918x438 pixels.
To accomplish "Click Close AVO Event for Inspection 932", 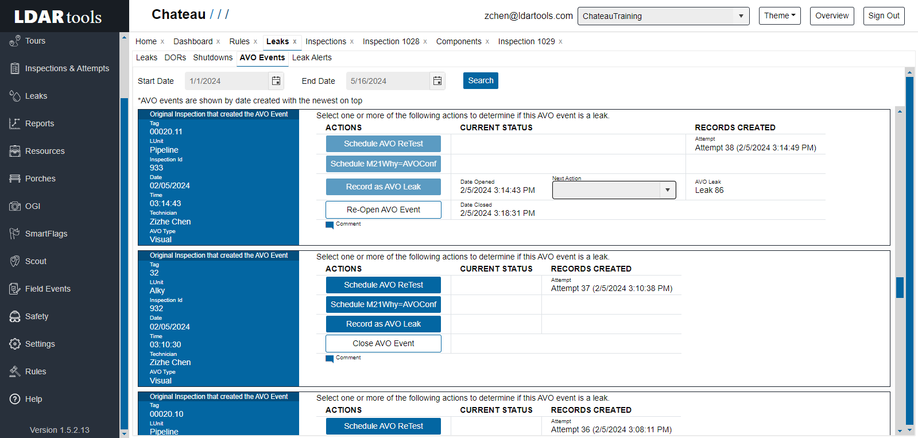I will coord(384,343).
